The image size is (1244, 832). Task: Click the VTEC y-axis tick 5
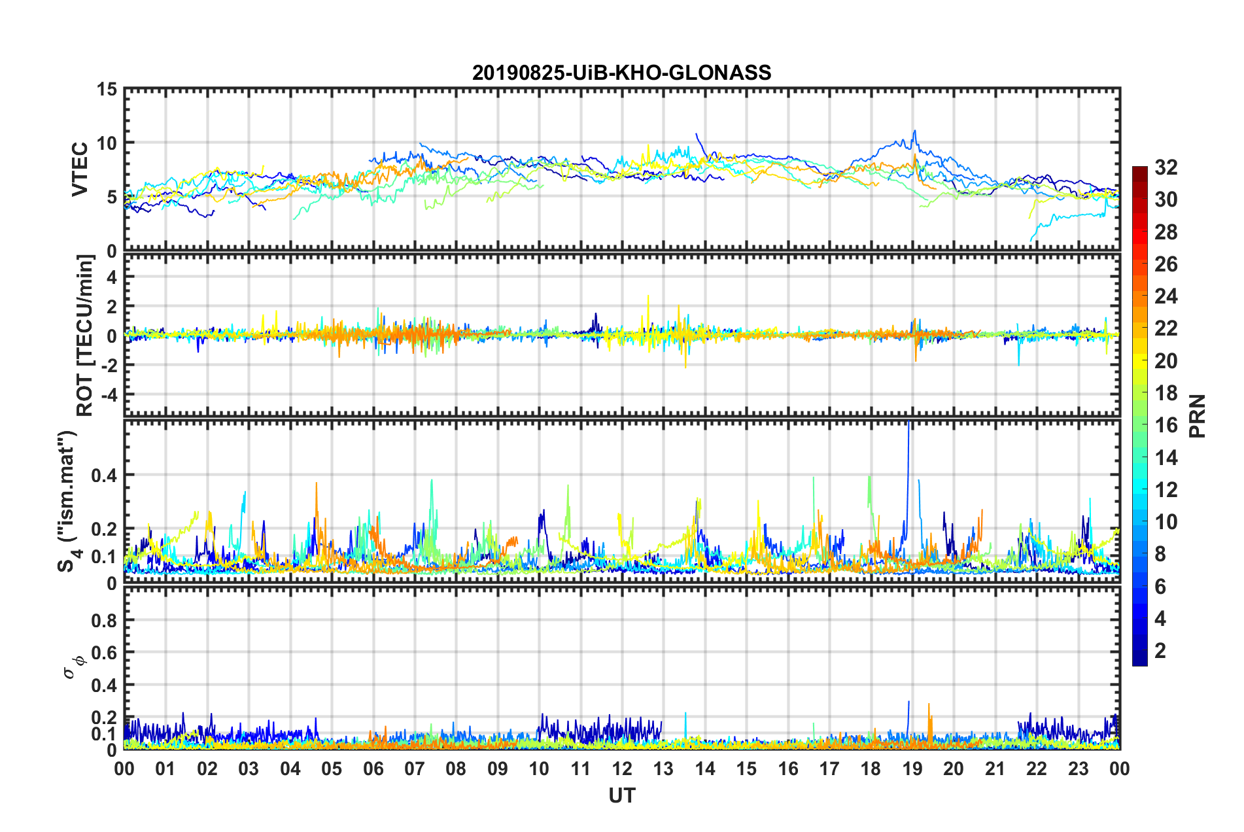pyautogui.click(x=112, y=198)
